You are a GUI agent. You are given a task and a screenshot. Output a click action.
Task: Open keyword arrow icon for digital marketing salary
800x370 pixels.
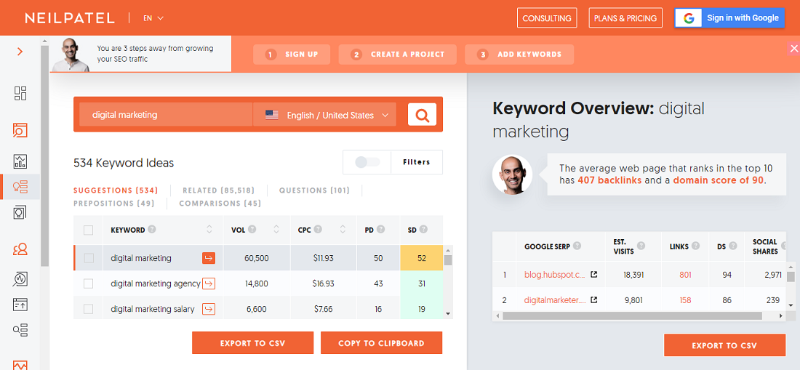click(209, 309)
